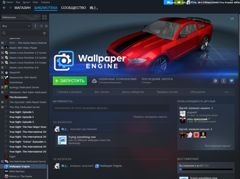The height and width of the screenshot is (179, 240).
Task: Toggle the favorite heart icon
Action: (x=231, y=81)
